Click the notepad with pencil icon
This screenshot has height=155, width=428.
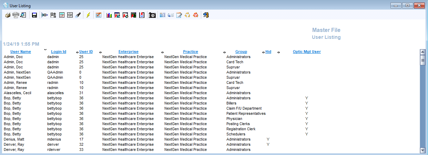pyautogui.click(x=179, y=15)
